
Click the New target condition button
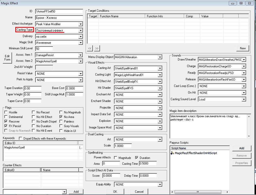[x=242, y=48]
